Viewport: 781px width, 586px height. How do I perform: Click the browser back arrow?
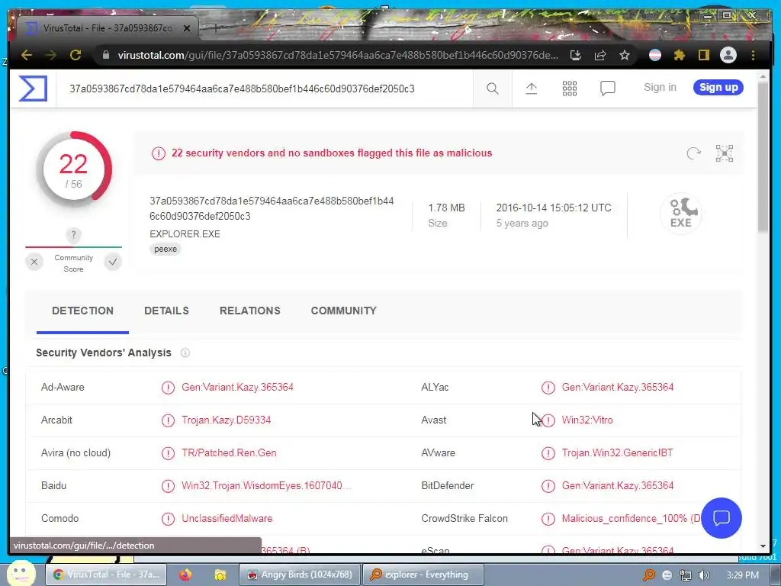[x=27, y=55]
